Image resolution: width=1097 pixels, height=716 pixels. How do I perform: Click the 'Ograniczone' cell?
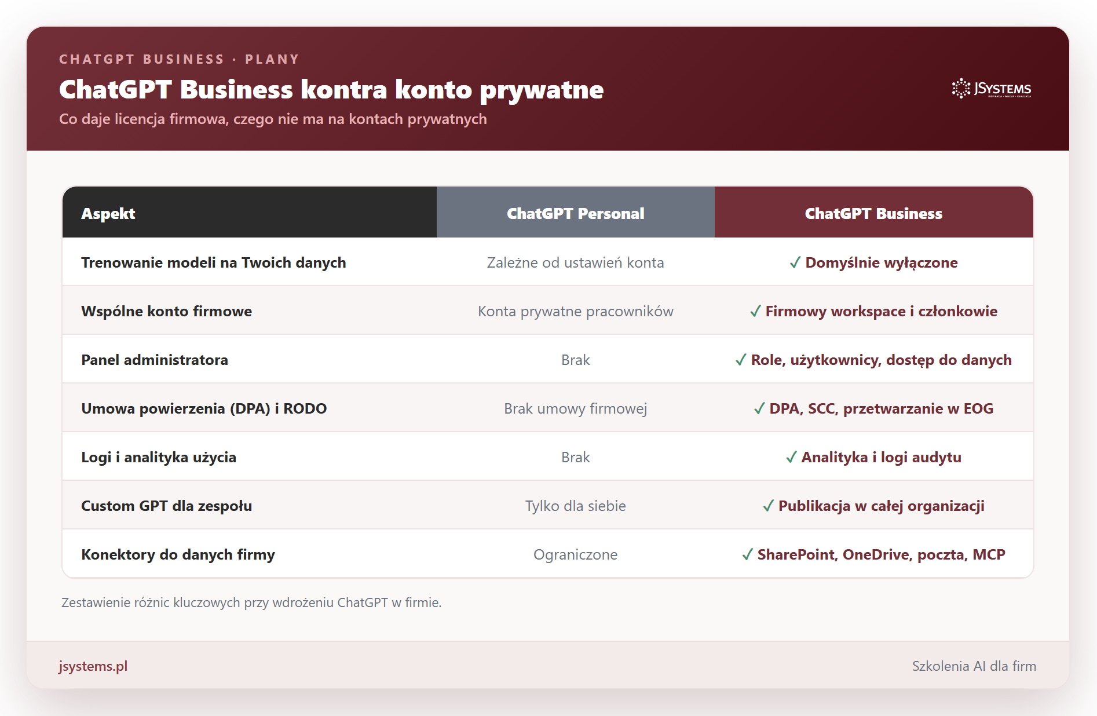[x=575, y=554]
